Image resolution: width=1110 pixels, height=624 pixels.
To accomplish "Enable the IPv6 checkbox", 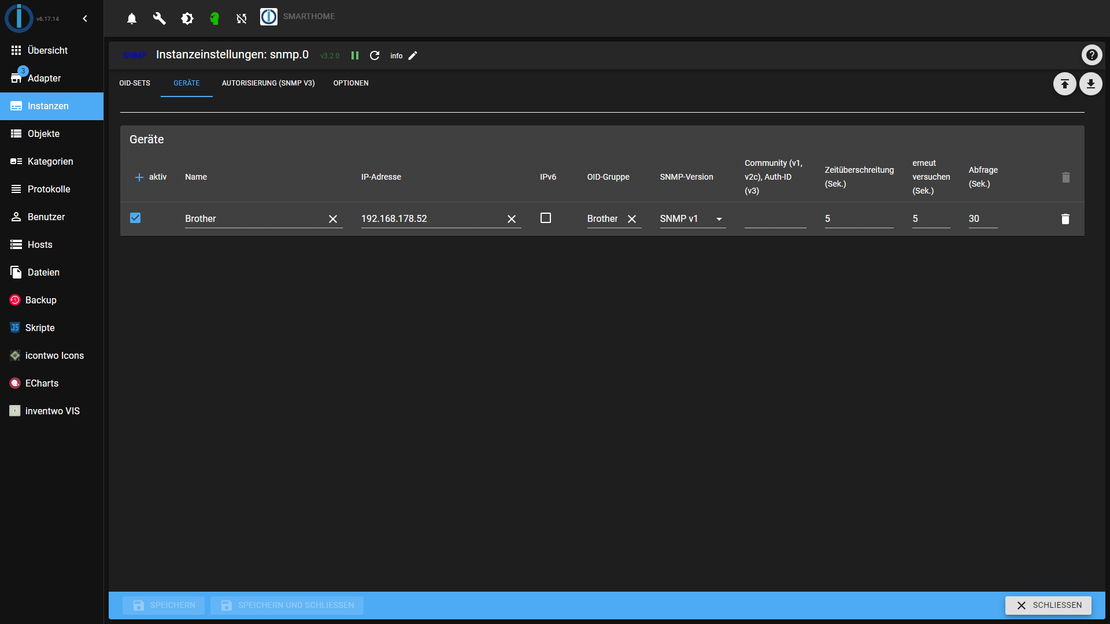I will 545,218.
